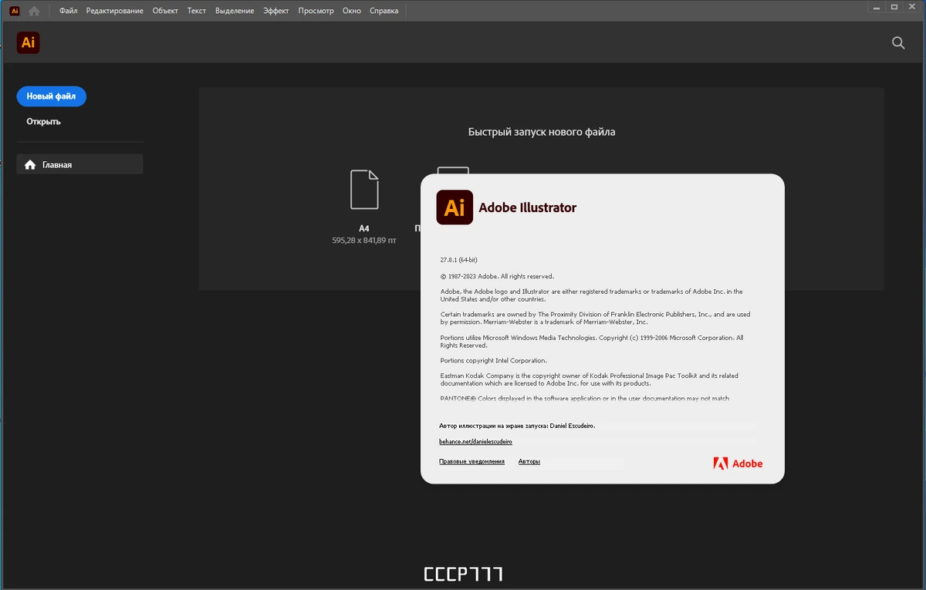This screenshot has width=926, height=590.
Task: Click the Быстрый запуск нового файла heading
Action: (x=542, y=132)
